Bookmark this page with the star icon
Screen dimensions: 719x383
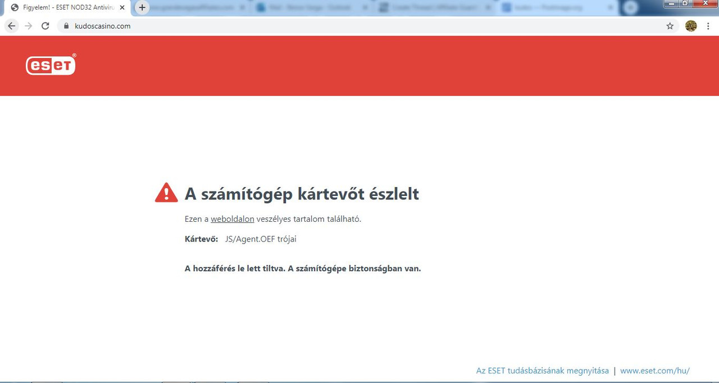(x=670, y=26)
